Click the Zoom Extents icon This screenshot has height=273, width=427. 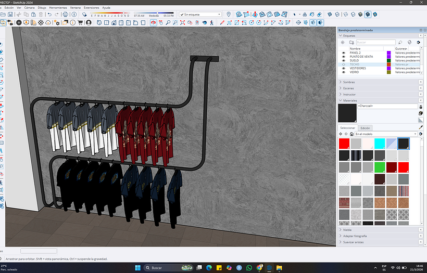click(x=183, y=22)
